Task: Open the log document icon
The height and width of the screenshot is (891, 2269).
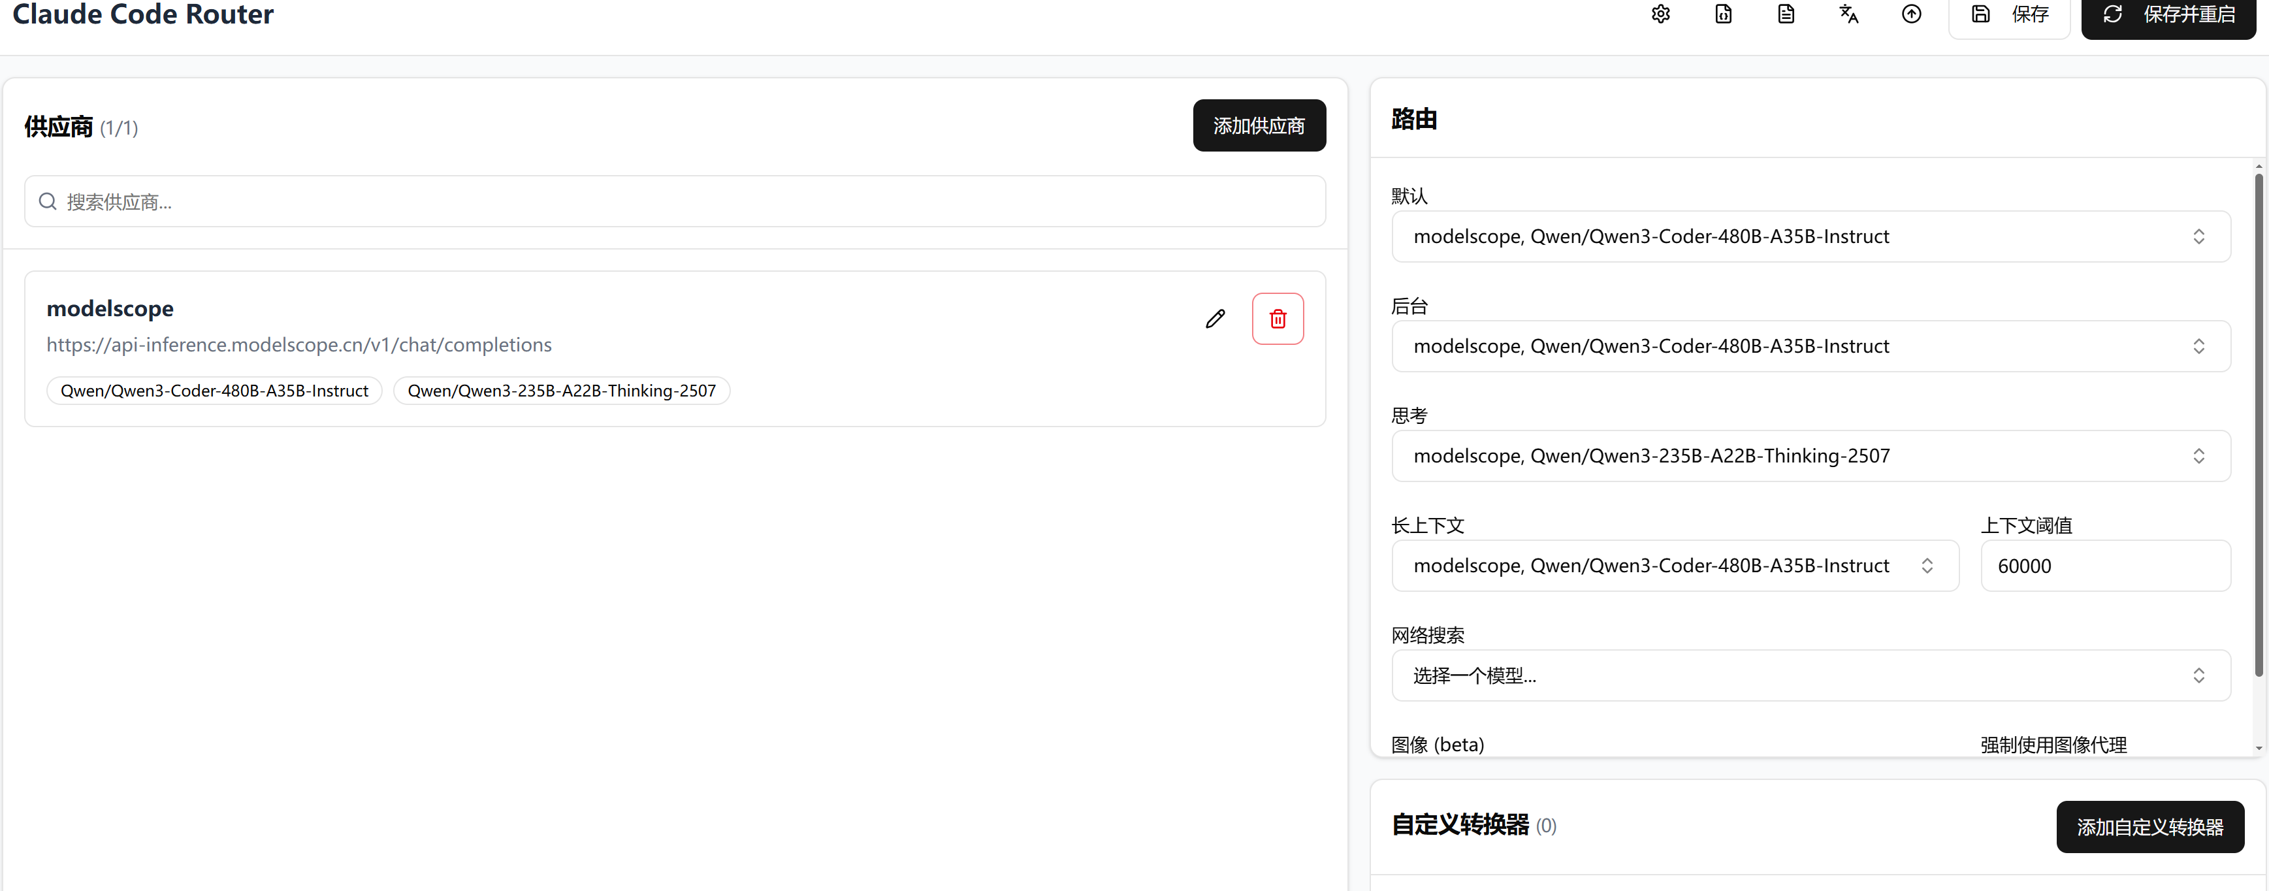Action: (1786, 14)
